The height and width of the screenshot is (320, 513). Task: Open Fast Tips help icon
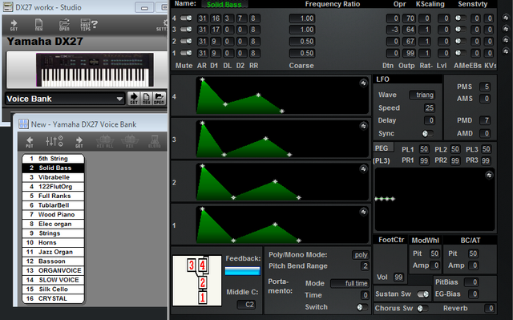pos(89,25)
